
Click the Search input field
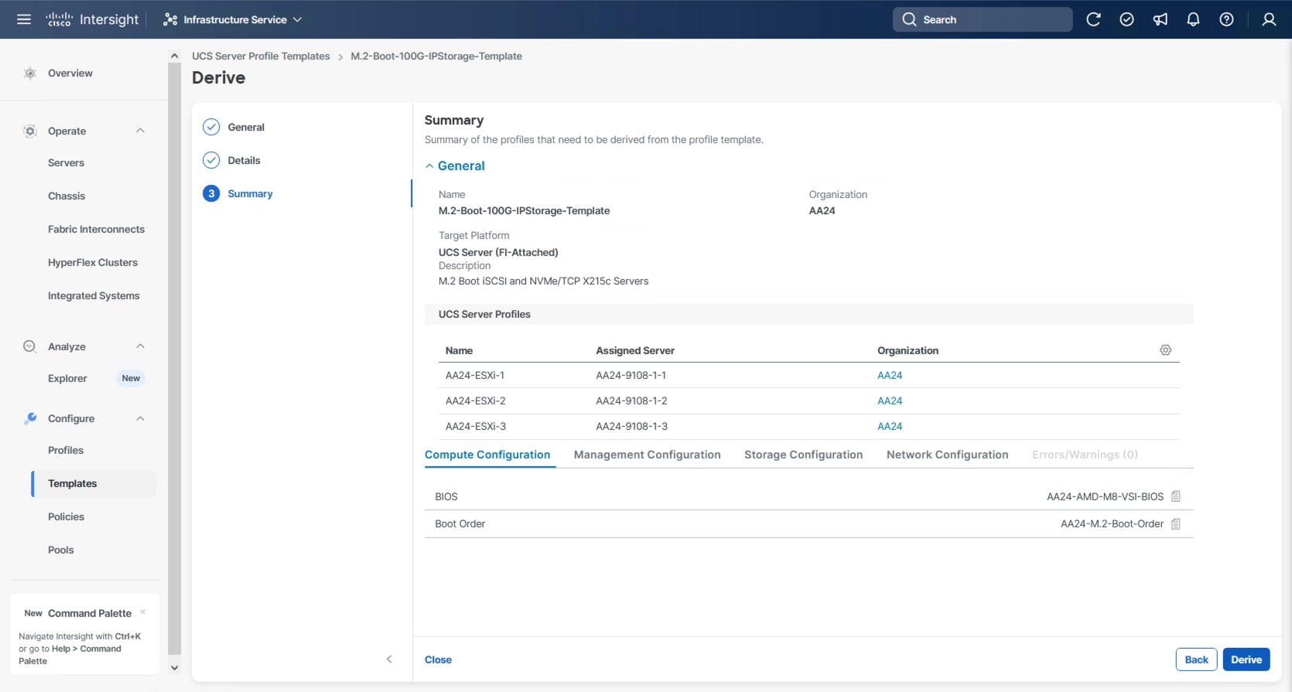point(983,19)
